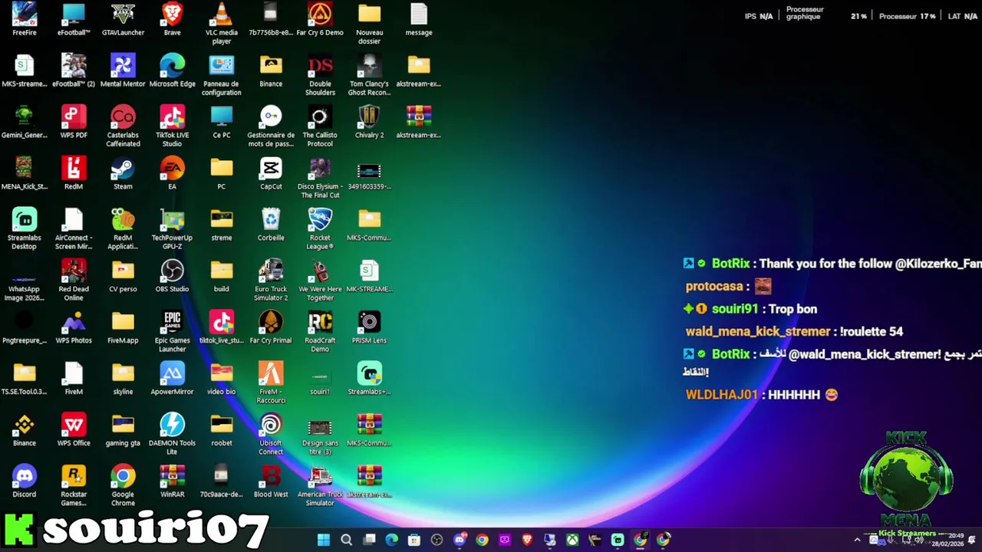Open the Ce PC desktop icon
This screenshot has height=552, width=982.
click(x=221, y=123)
